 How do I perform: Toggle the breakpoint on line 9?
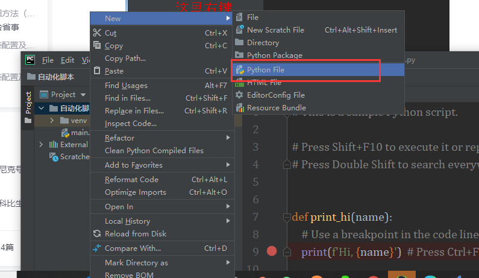tap(272, 251)
